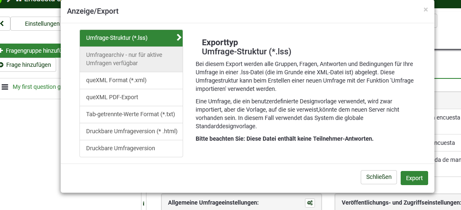The image size is (461, 210).
Task: Click the small info icon on panel edge
Action: click(x=144, y=203)
